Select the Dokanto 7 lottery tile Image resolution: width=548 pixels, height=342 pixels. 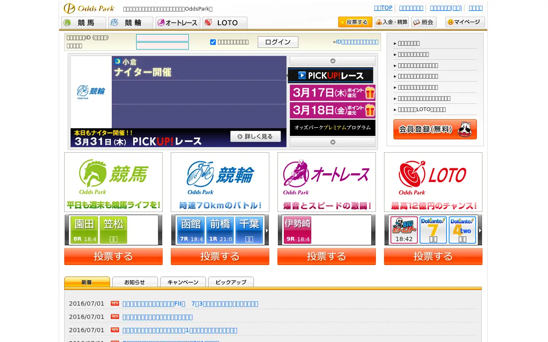pos(433,230)
